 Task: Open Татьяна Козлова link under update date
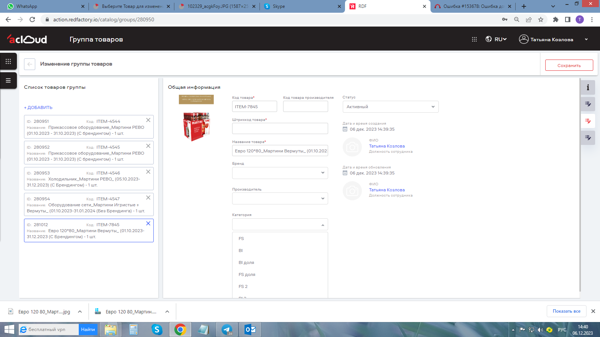tap(387, 190)
